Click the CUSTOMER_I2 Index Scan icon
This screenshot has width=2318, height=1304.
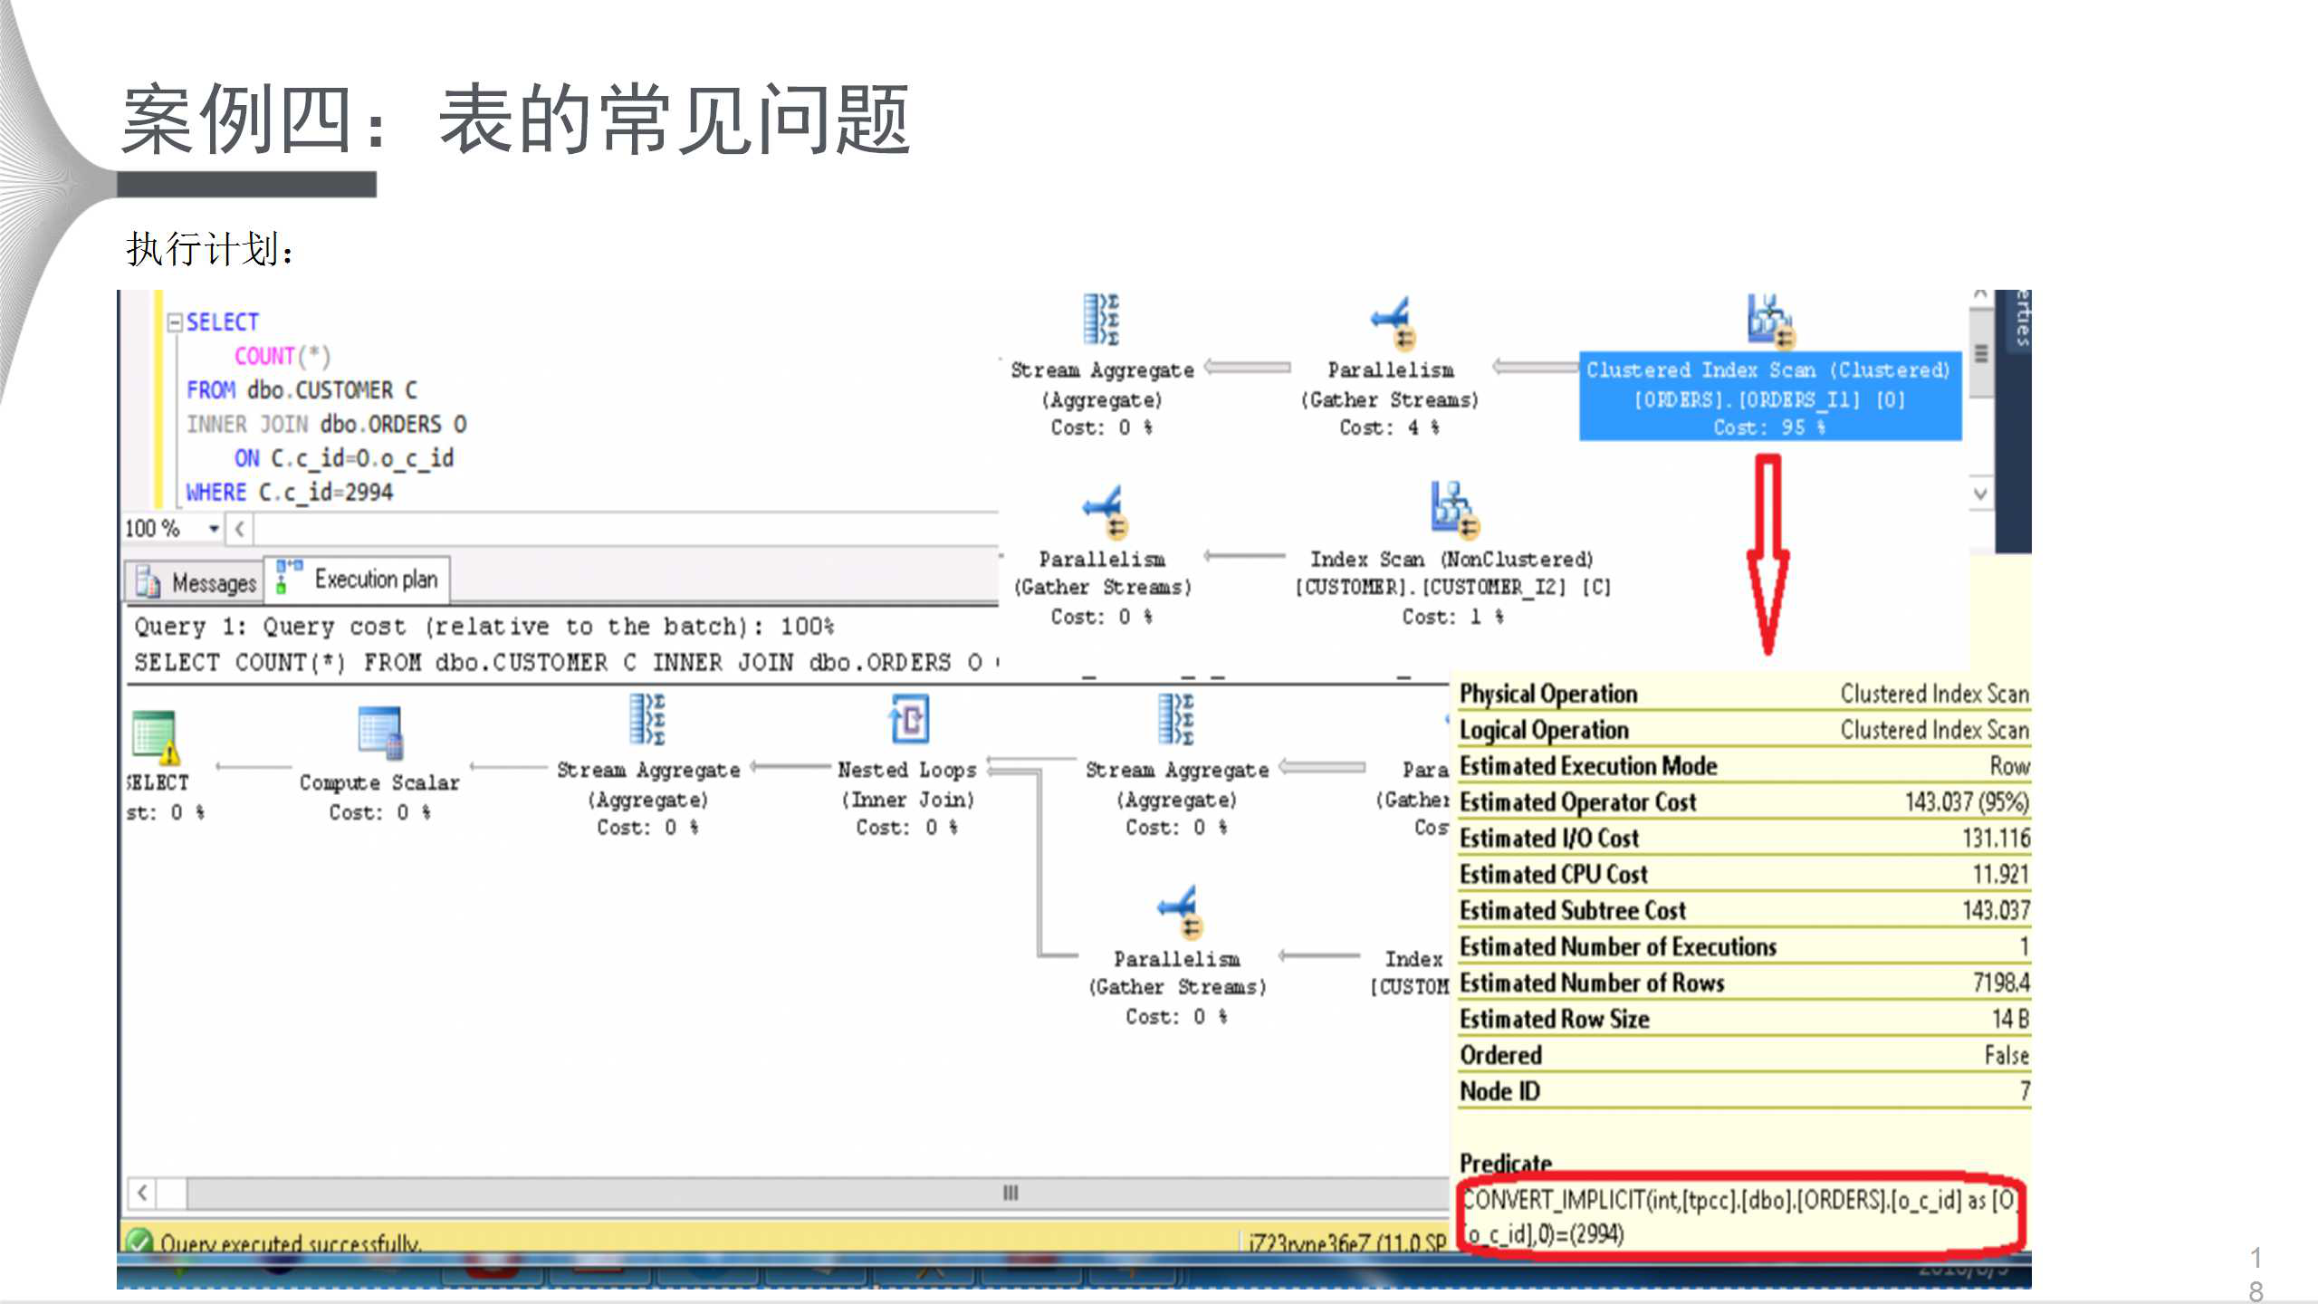1454,509
